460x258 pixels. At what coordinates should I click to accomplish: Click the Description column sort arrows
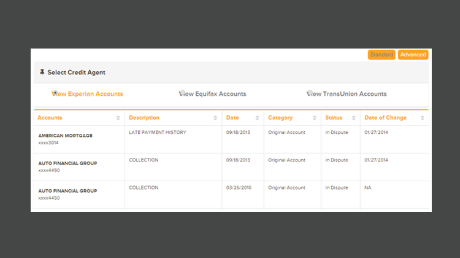coord(215,118)
